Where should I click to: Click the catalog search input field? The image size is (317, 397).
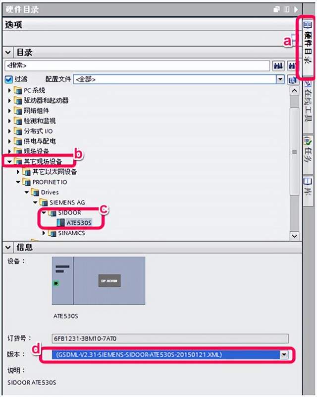tap(137, 66)
